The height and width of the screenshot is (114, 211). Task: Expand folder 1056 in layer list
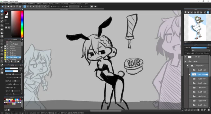click(x=194, y=79)
